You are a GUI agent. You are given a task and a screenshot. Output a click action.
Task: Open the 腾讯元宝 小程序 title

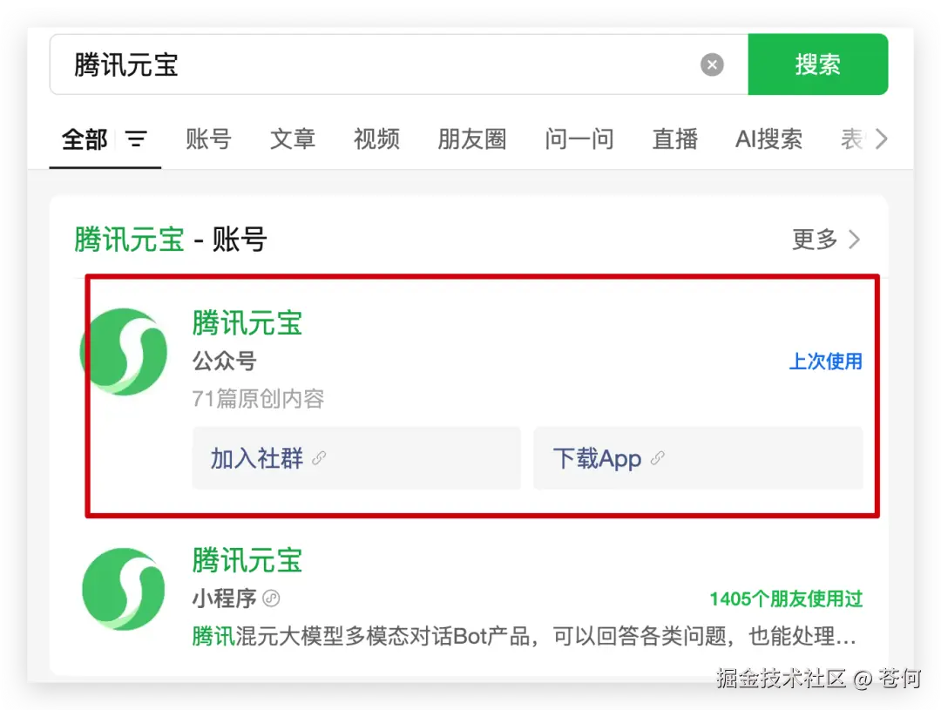(247, 560)
